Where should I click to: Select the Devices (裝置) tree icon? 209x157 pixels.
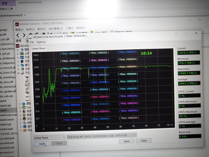tap(24, 111)
